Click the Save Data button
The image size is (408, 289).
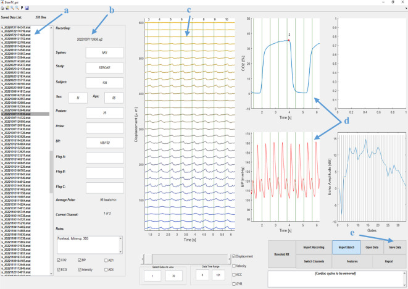(395, 248)
